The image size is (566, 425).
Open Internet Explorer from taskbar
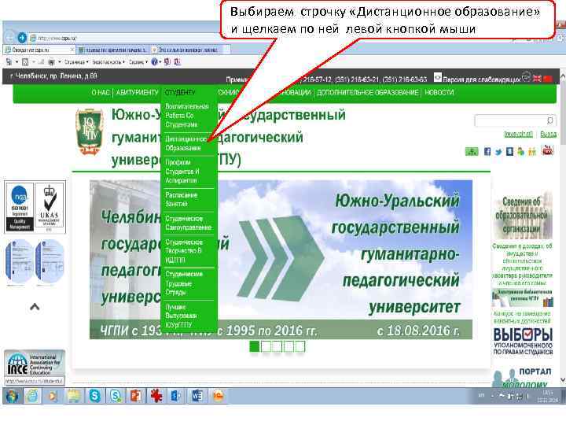point(32,396)
